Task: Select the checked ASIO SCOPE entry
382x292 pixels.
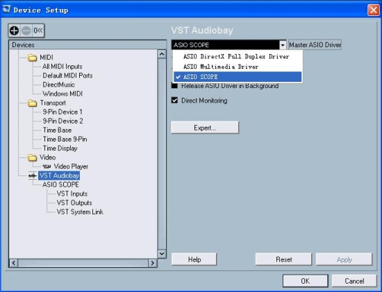Action: [238, 77]
